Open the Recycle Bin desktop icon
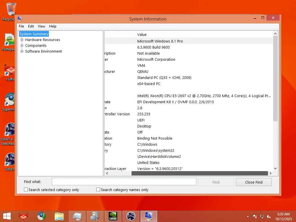Viewport: 296px width, 222px height. pos(9,11)
